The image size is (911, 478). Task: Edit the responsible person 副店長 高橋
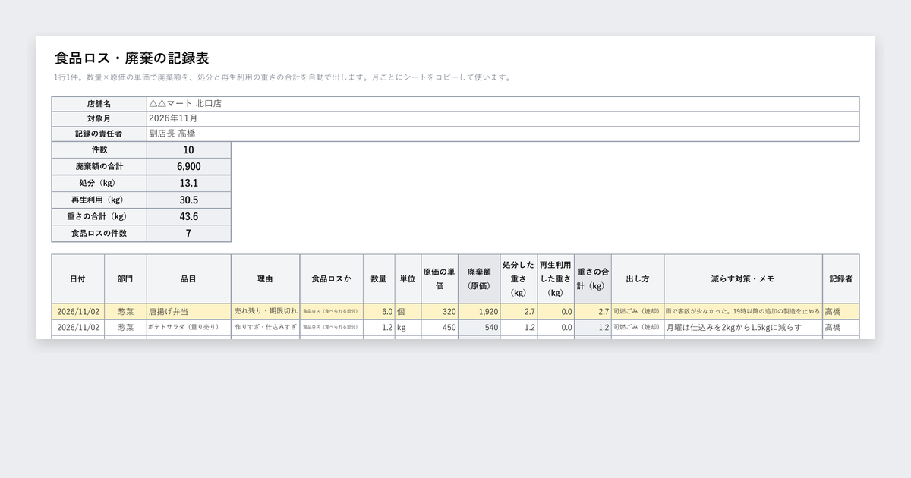(x=503, y=134)
